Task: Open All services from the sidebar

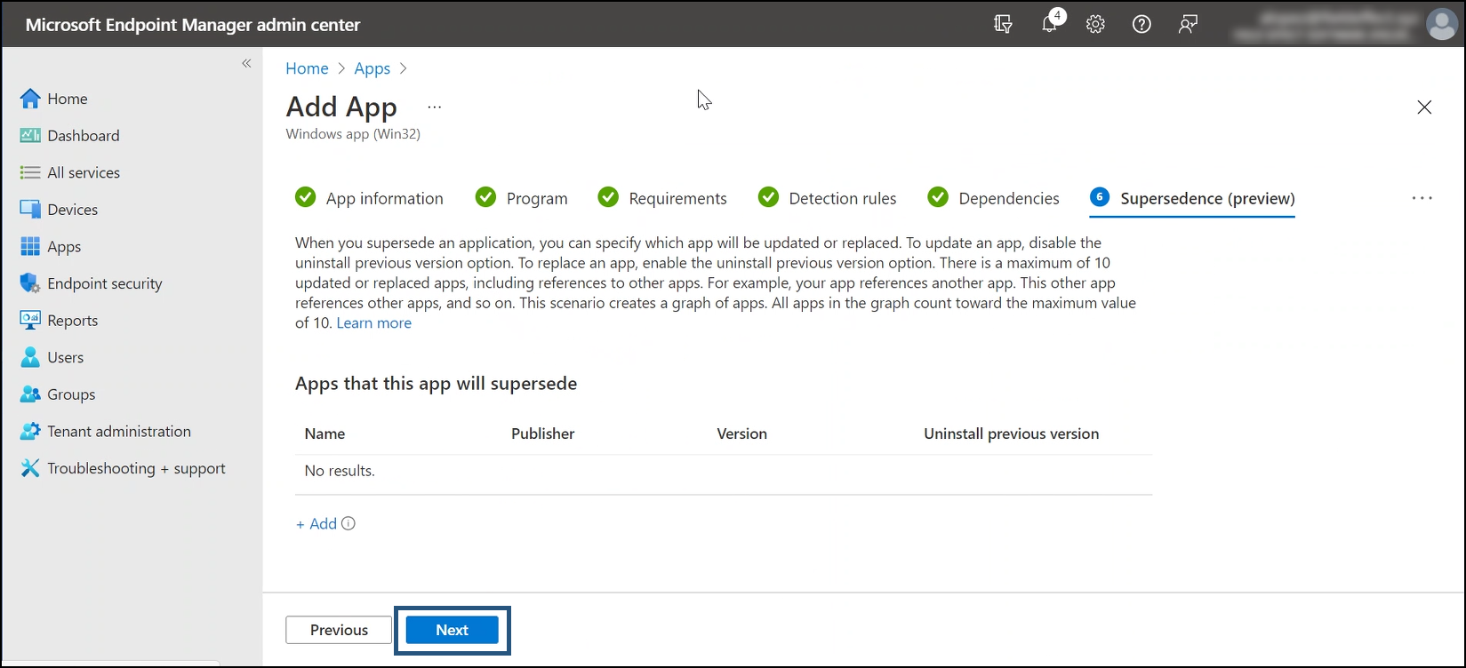Action: tap(84, 172)
